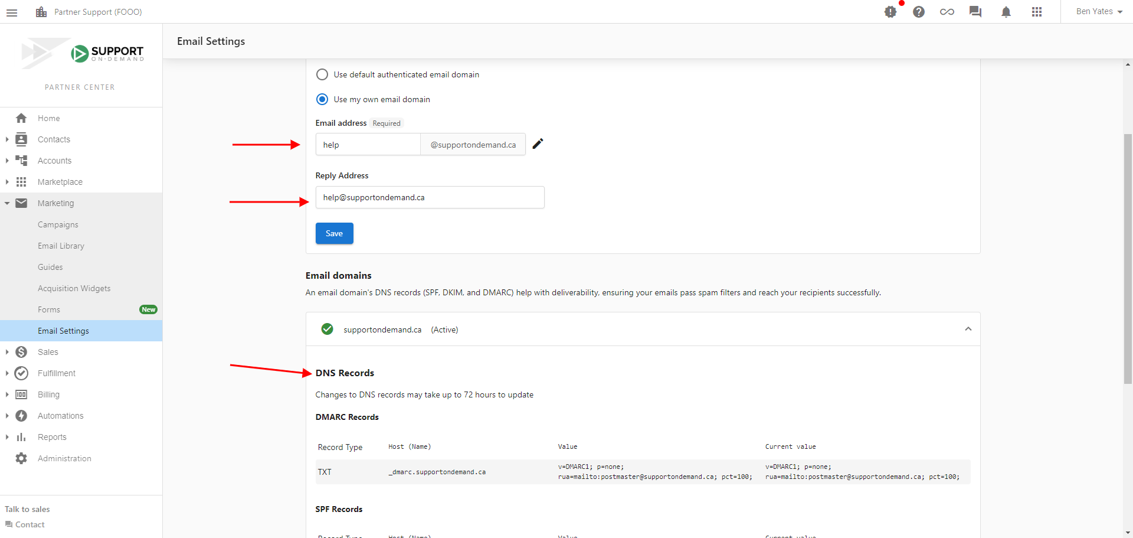Click the Administration gear icon
Viewport: 1133px width, 538px height.
point(21,458)
